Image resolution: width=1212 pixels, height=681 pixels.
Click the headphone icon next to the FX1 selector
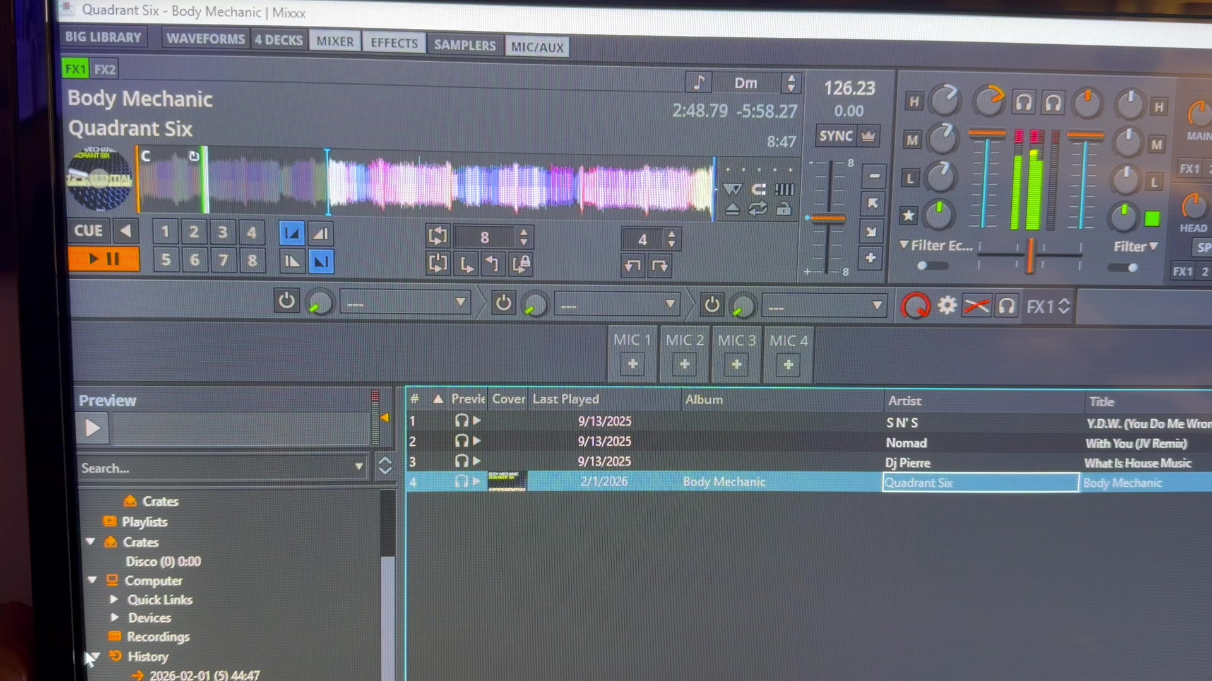pos(1007,306)
